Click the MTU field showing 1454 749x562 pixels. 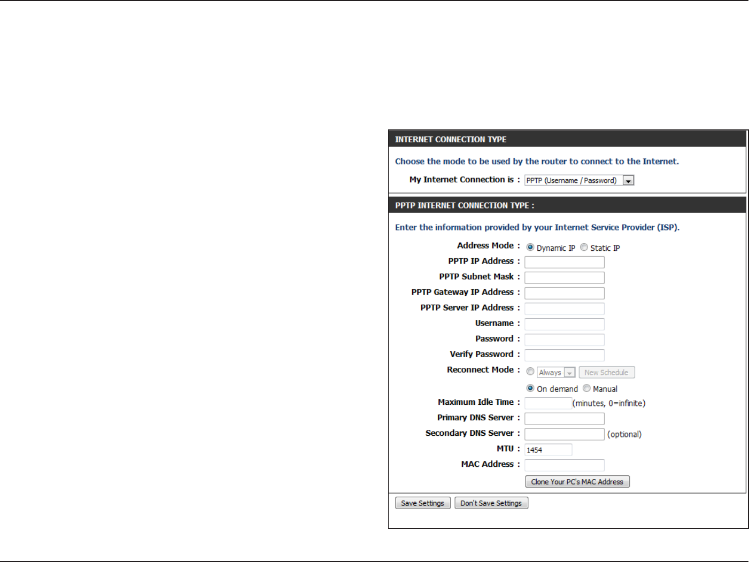tap(549, 450)
